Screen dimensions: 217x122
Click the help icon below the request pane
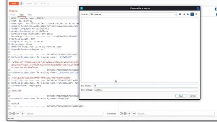(x=10, y=114)
